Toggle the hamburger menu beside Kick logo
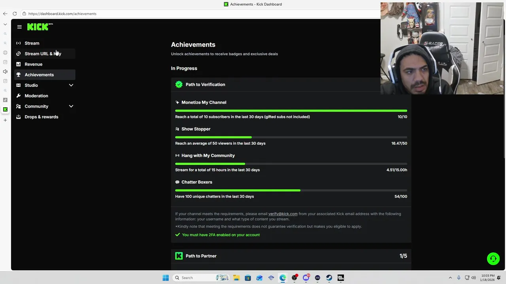506x284 pixels. tap(19, 27)
